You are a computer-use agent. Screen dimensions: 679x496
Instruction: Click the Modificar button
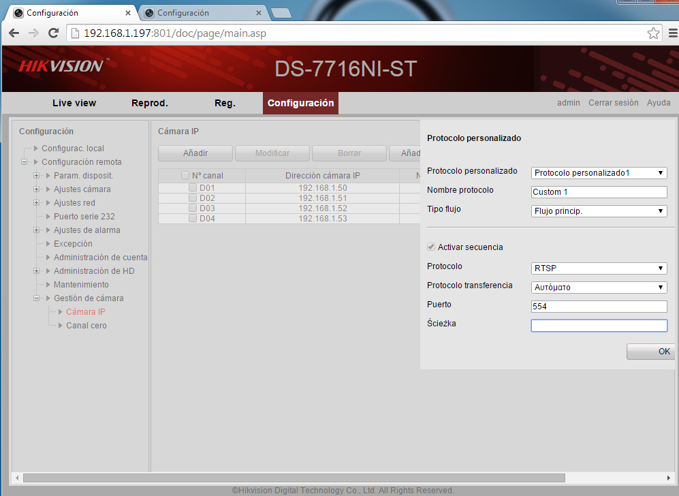pos(272,153)
